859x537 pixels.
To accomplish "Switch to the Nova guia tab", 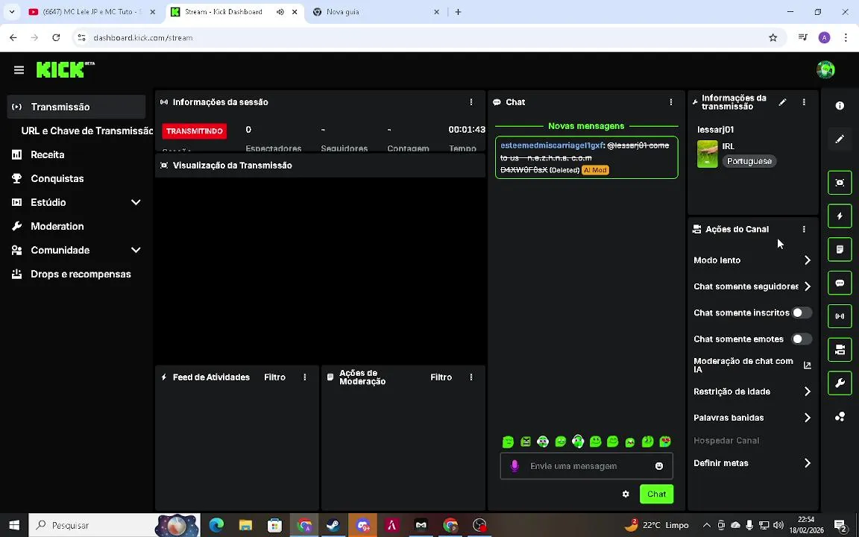I will (x=377, y=11).
